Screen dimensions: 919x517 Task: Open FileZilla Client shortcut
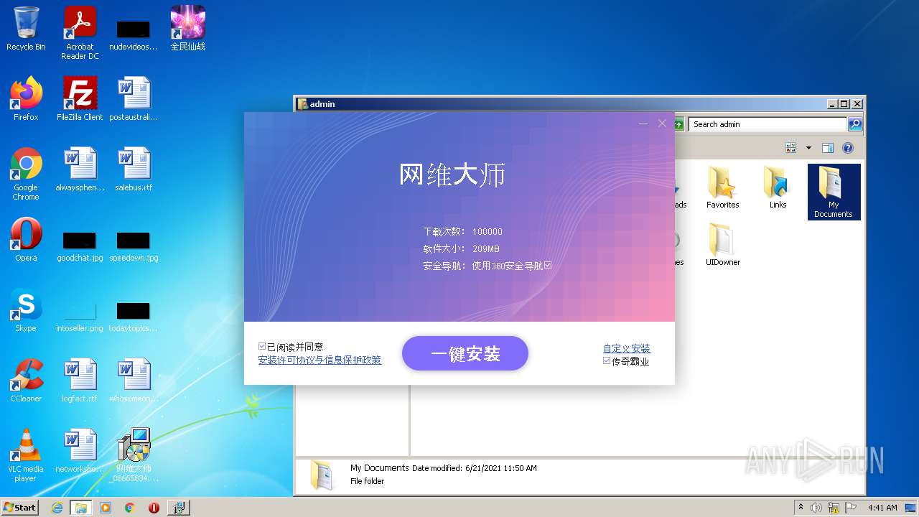[80, 99]
